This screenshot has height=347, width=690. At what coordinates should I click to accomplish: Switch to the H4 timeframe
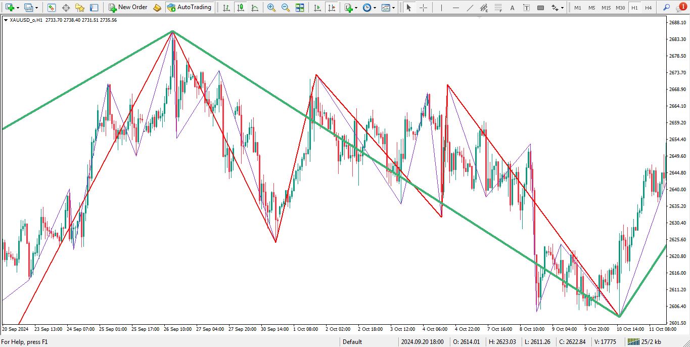[x=648, y=8]
